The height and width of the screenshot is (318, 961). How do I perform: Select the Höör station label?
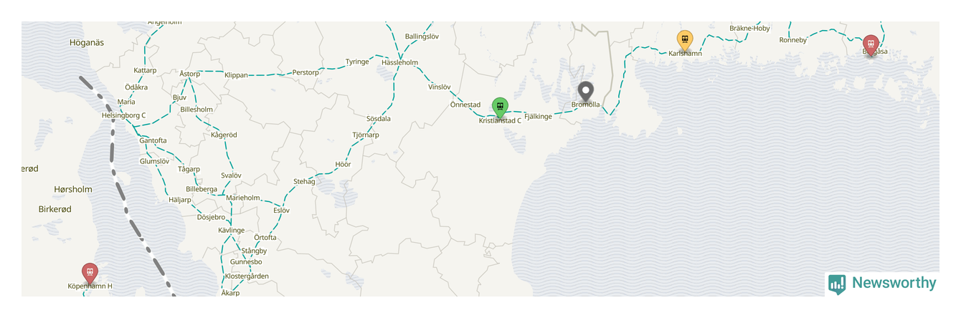click(x=343, y=165)
